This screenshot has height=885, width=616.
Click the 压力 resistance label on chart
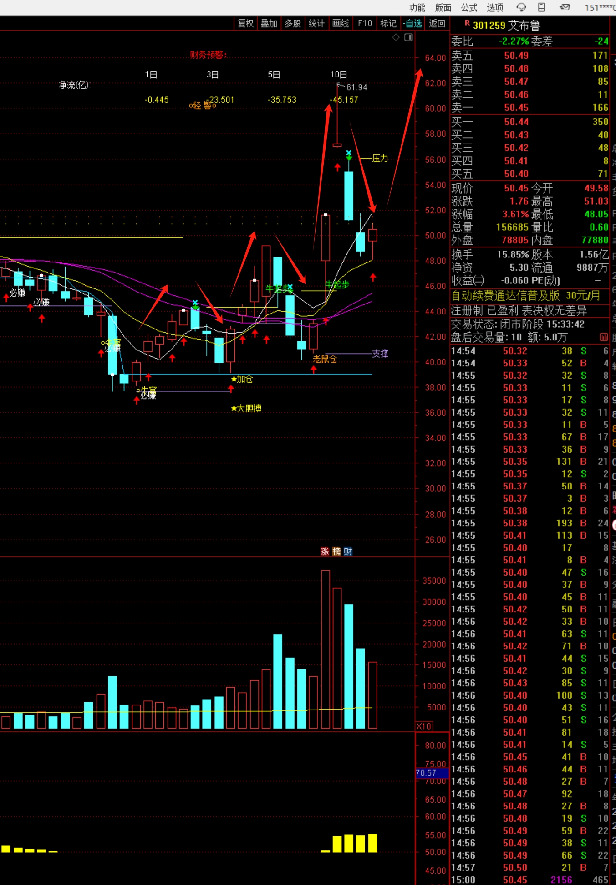(x=380, y=158)
